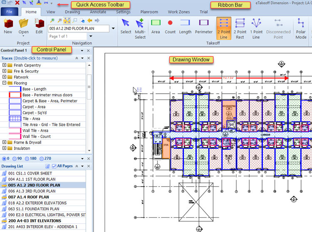
Task: Click the Tile - Area grid swatch
Action: click(x=15, y=118)
